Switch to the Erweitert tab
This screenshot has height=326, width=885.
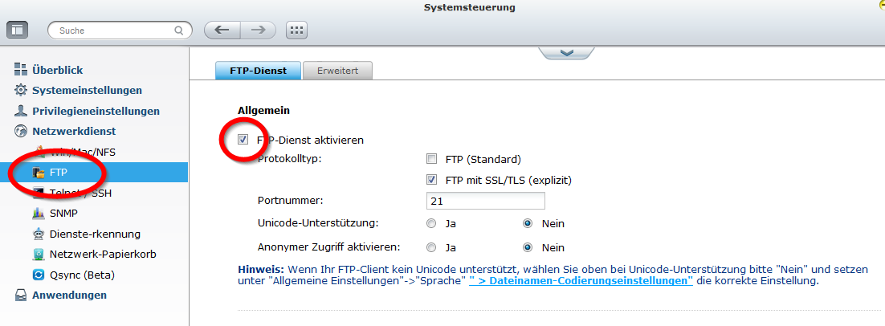point(337,71)
